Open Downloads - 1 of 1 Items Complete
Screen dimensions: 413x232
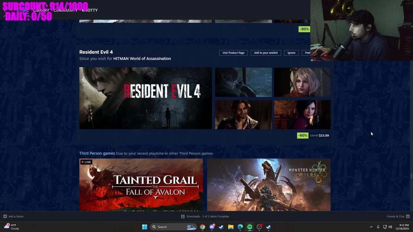207,217
